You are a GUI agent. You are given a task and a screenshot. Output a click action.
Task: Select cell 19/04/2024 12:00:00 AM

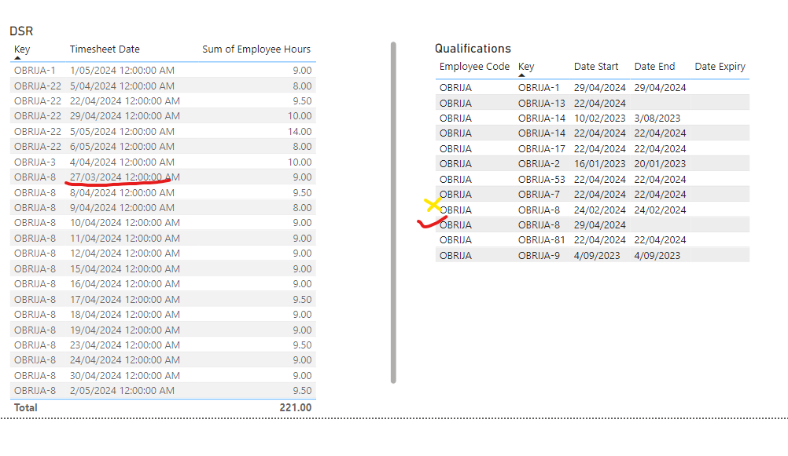(124, 330)
